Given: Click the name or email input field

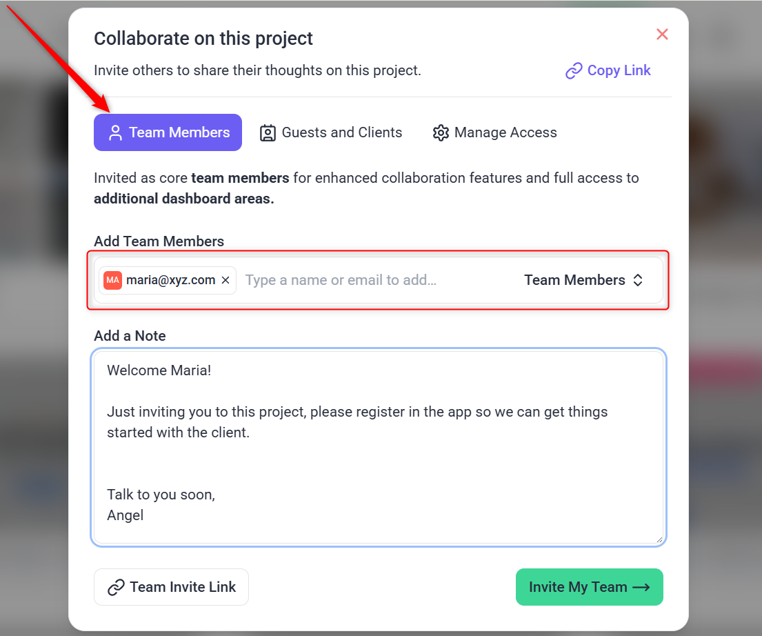Looking at the screenshot, I should (372, 280).
